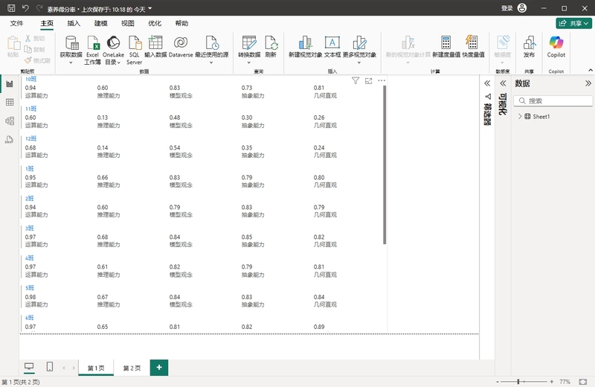The image size is (595, 387).
Task: Open the visual's more options ellipsis
Action: tap(382, 80)
